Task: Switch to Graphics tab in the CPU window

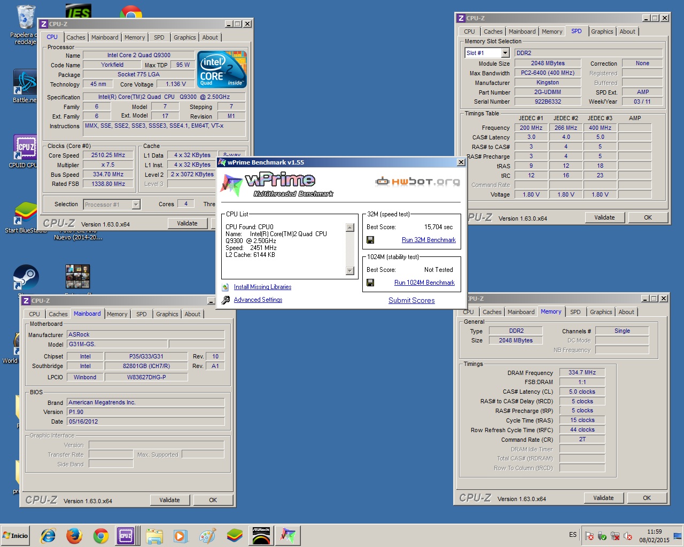Action: point(184,37)
